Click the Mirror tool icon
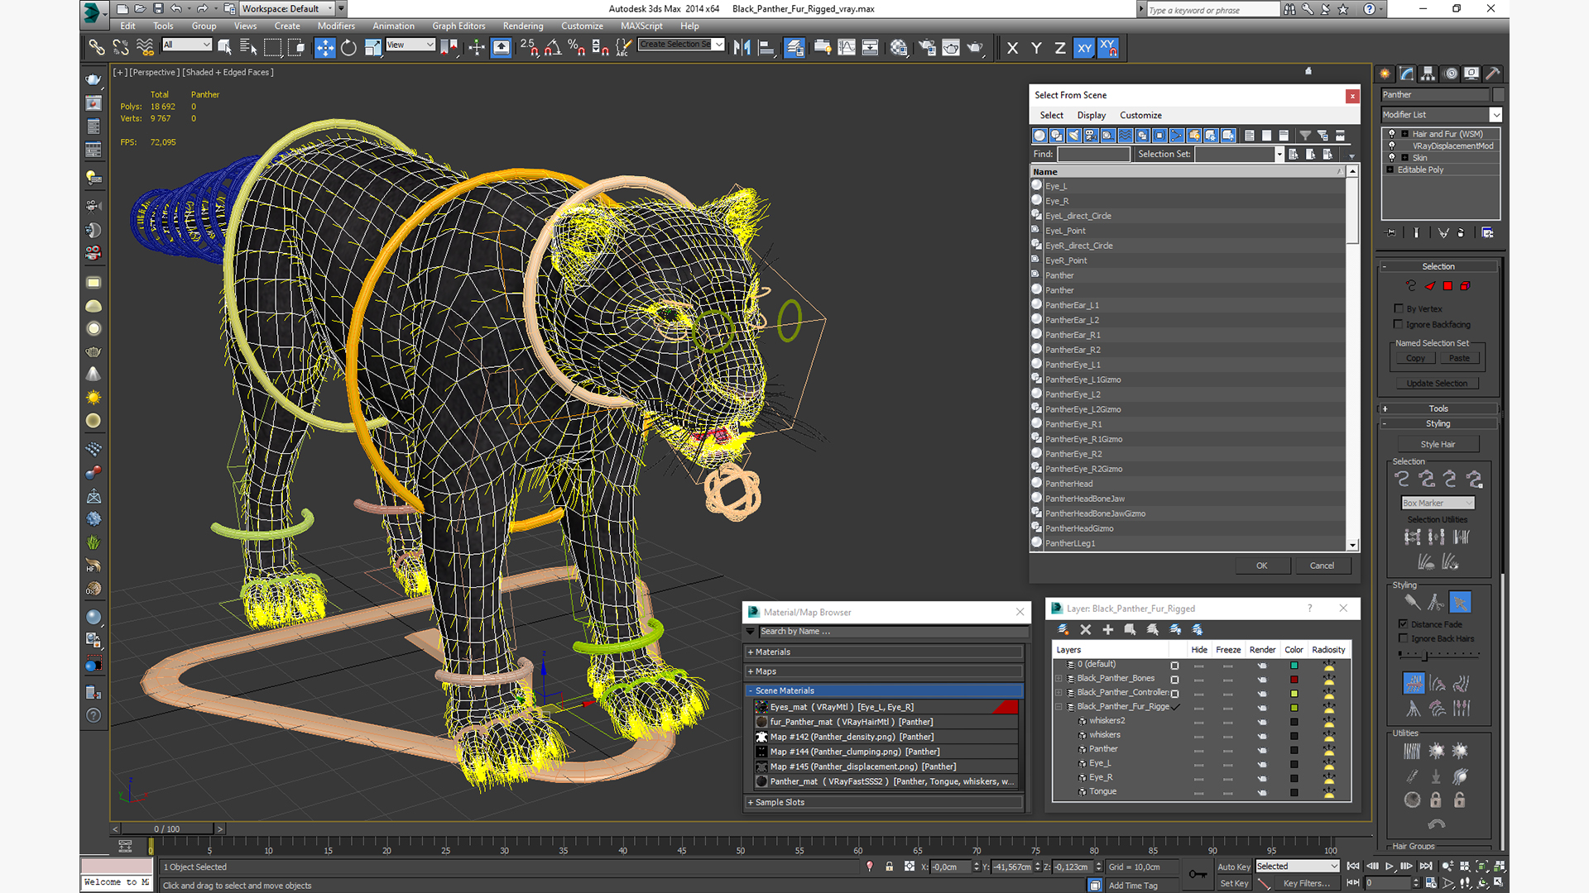Viewport: 1589px width, 893px height. pos(742,48)
